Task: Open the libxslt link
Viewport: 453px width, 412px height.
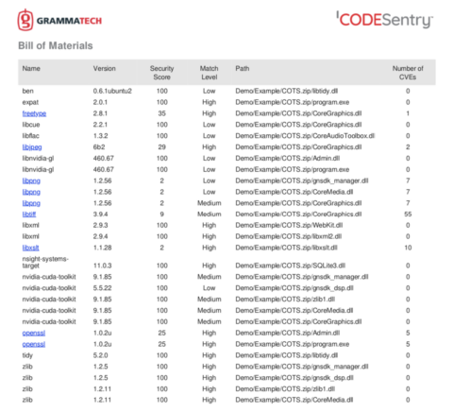Action: [x=30, y=248]
